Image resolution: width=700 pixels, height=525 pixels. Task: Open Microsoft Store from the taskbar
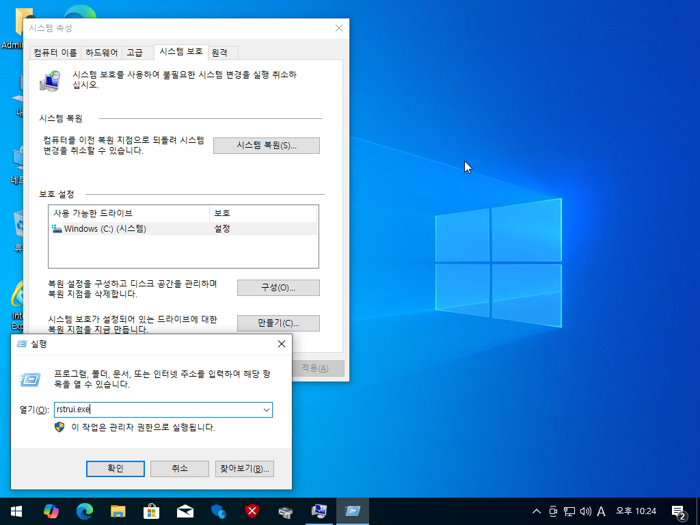click(x=151, y=511)
